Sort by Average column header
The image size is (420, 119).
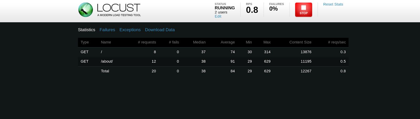tap(227, 42)
